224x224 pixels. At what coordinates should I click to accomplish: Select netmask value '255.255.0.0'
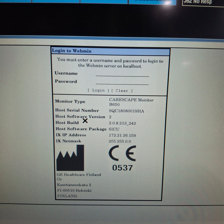(x=120, y=141)
